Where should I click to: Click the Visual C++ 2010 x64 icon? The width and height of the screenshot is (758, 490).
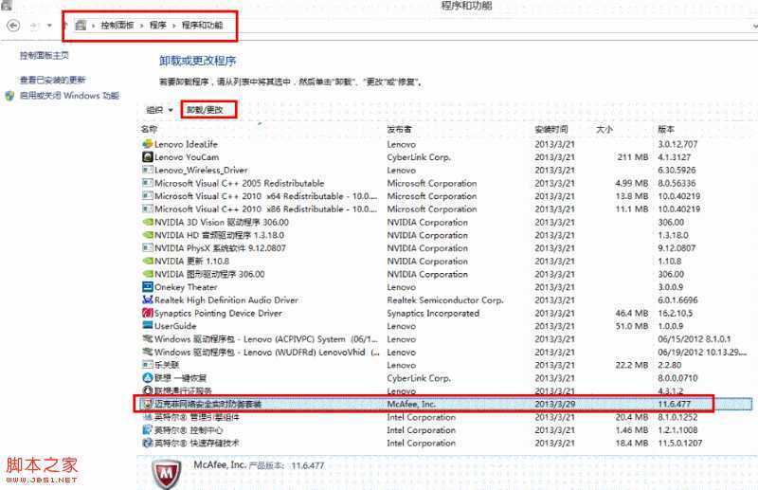click(x=148, y=196)
